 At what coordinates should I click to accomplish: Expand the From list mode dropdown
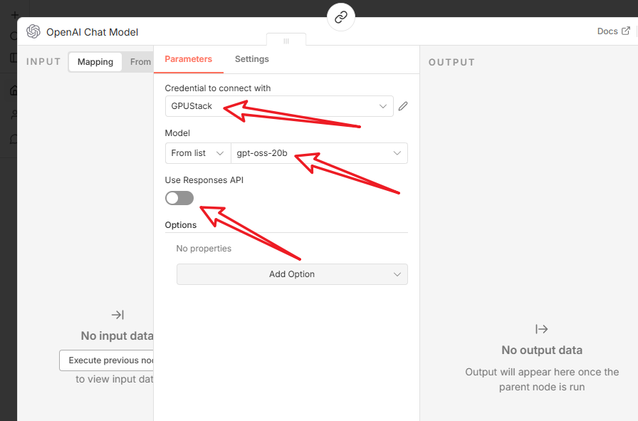pyautogui.click(x=197, y=153)
